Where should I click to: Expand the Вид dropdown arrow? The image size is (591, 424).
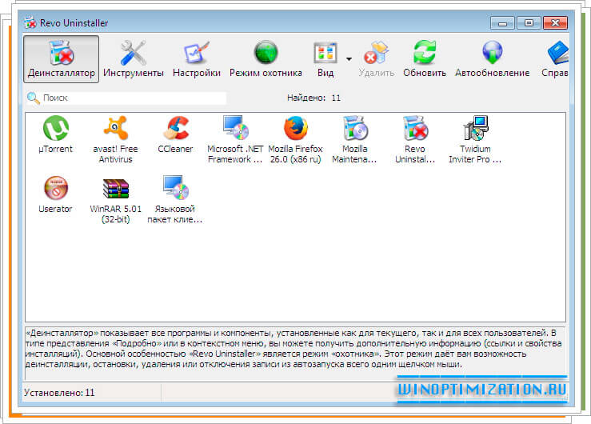coord(349,58)
